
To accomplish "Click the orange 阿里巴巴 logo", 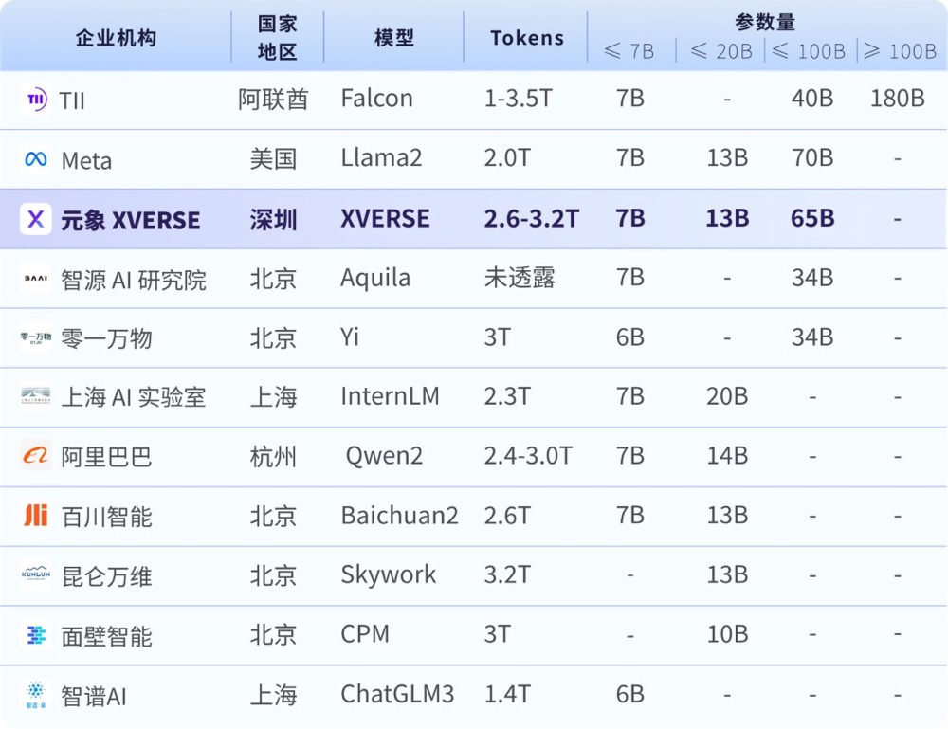I will tap(36, 456).
